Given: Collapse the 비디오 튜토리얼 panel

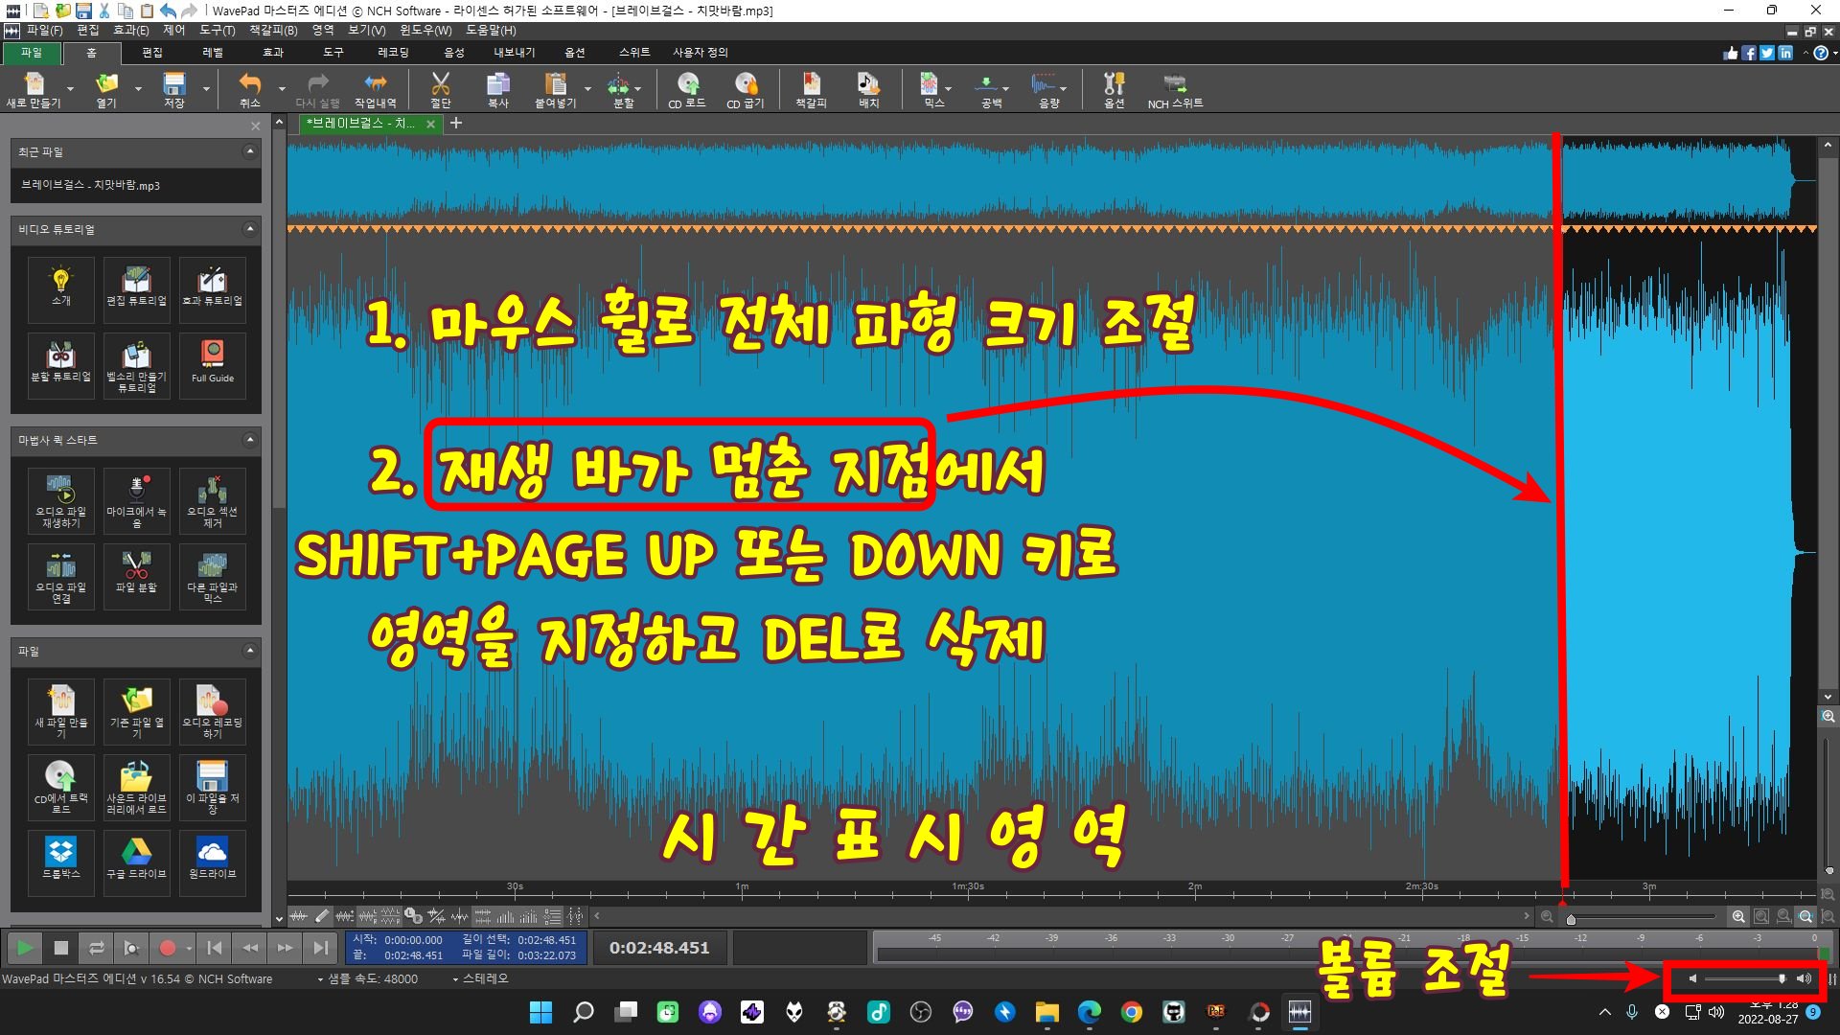Looking at the screenshot, I should (x=250, y=229).
